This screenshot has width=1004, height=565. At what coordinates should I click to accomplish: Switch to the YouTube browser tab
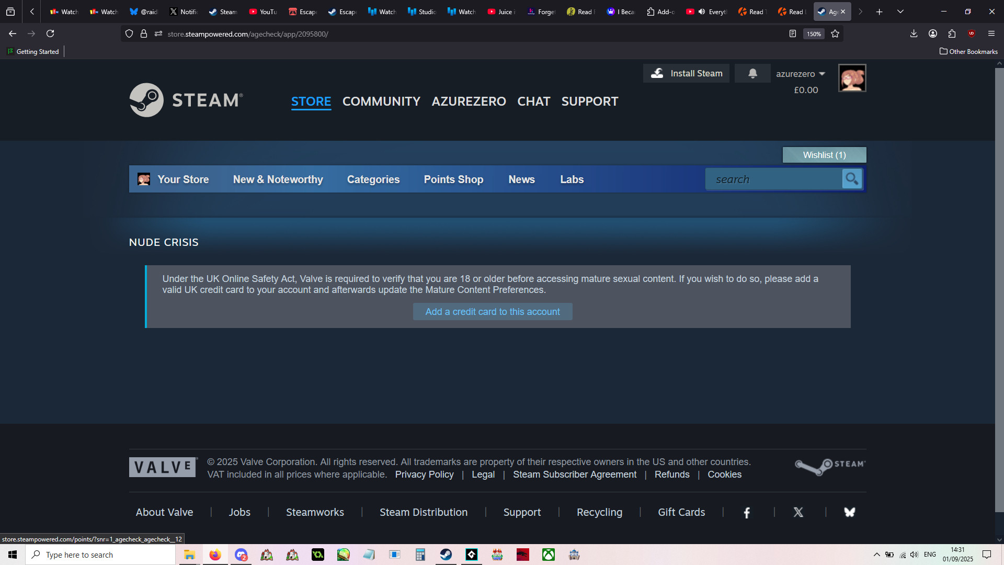pyautogui.click(x=263, y=12)
